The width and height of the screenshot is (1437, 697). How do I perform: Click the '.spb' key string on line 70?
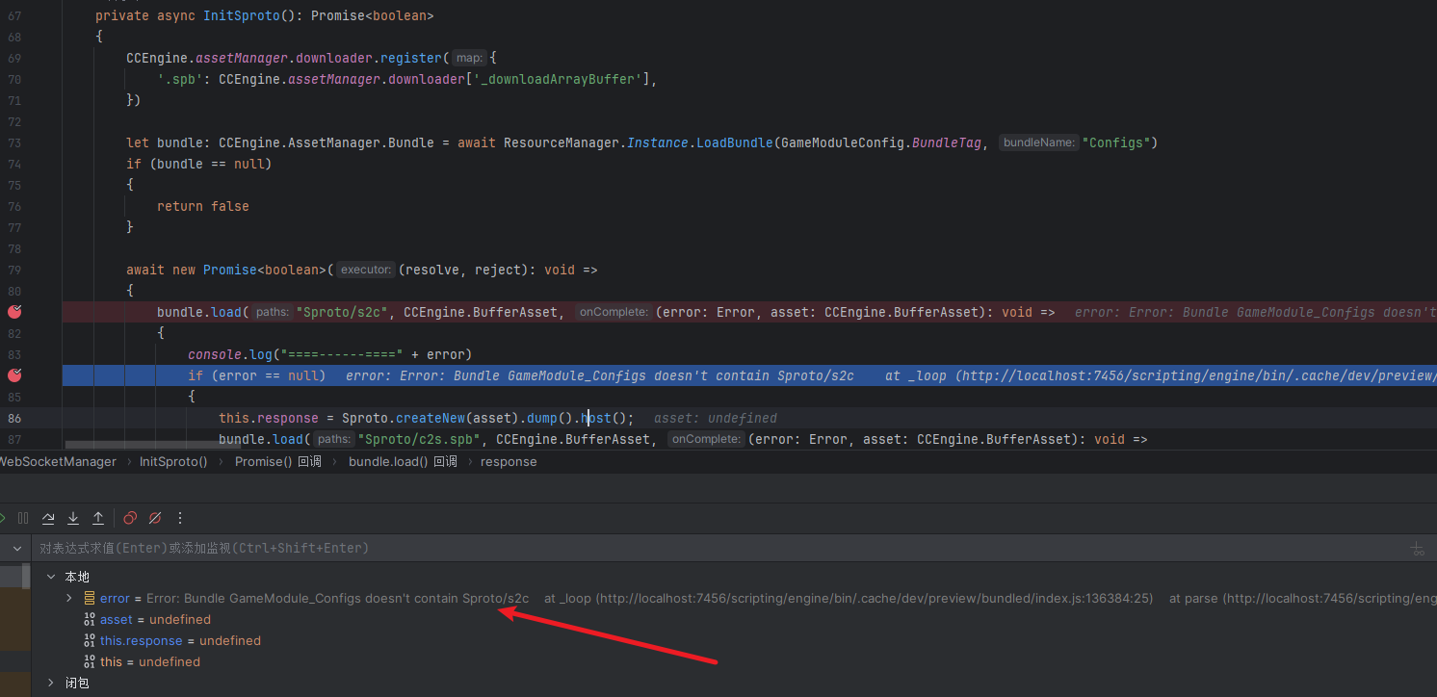coord(180,79)
